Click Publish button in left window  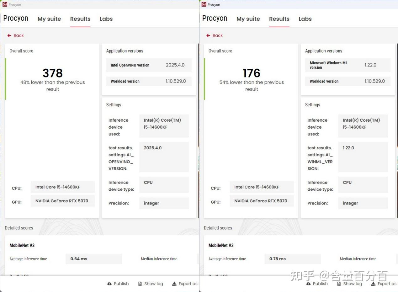pyautogui.click(x=118, y=284)
